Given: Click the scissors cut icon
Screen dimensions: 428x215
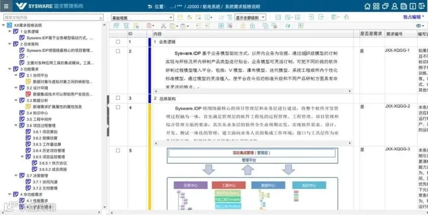Looking at the screenshot, I should (163, 26).
